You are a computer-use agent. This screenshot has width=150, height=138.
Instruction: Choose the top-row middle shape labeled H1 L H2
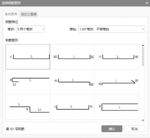72,57
